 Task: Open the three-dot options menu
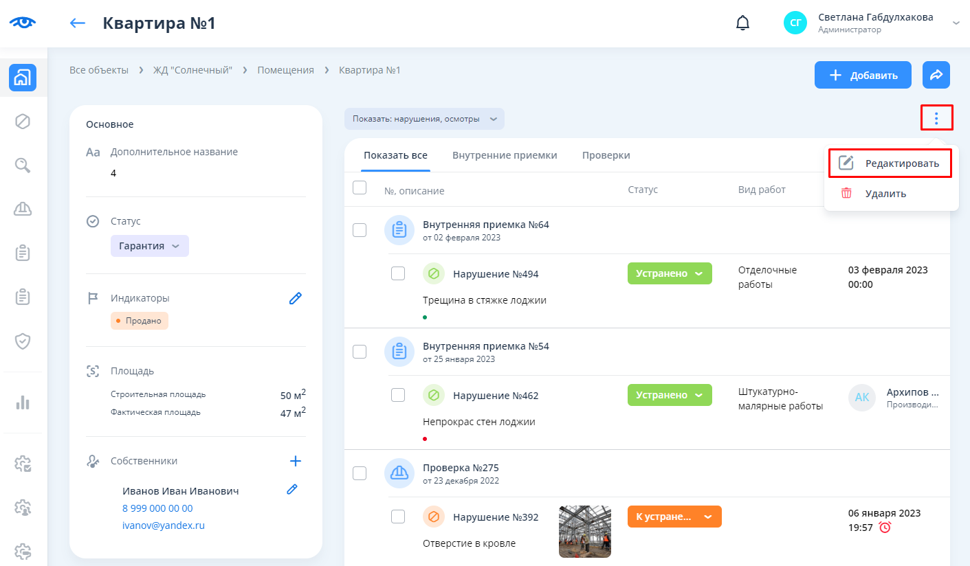936,118
